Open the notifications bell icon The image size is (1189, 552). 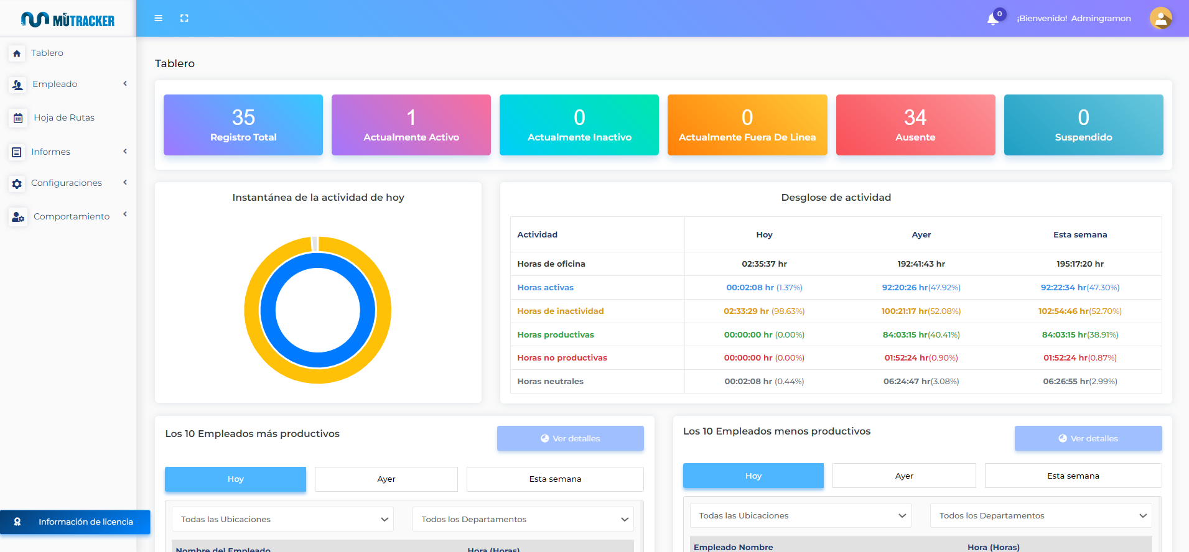click(x=993, y=19)
